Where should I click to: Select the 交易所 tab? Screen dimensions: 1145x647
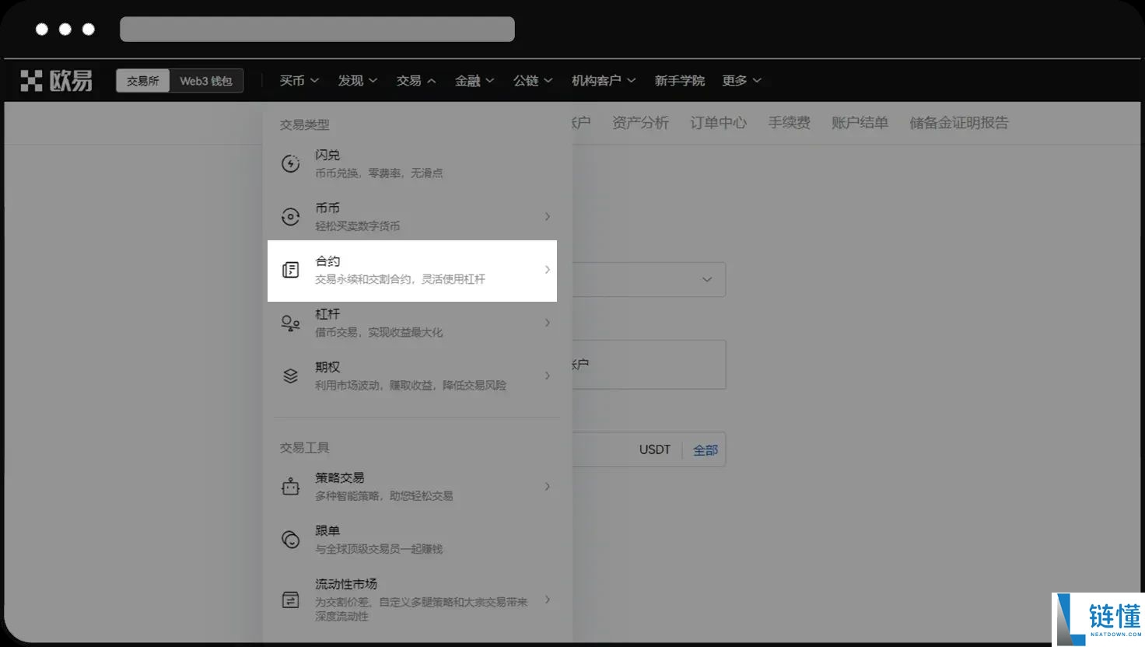[142, 80]
